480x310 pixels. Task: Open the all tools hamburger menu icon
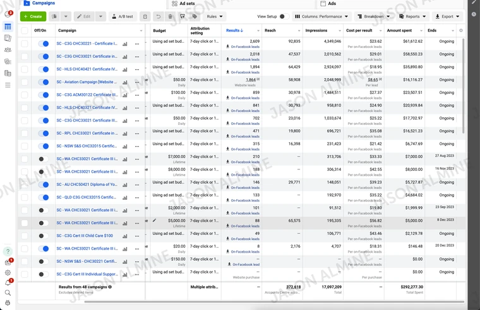tap(8, 85)
